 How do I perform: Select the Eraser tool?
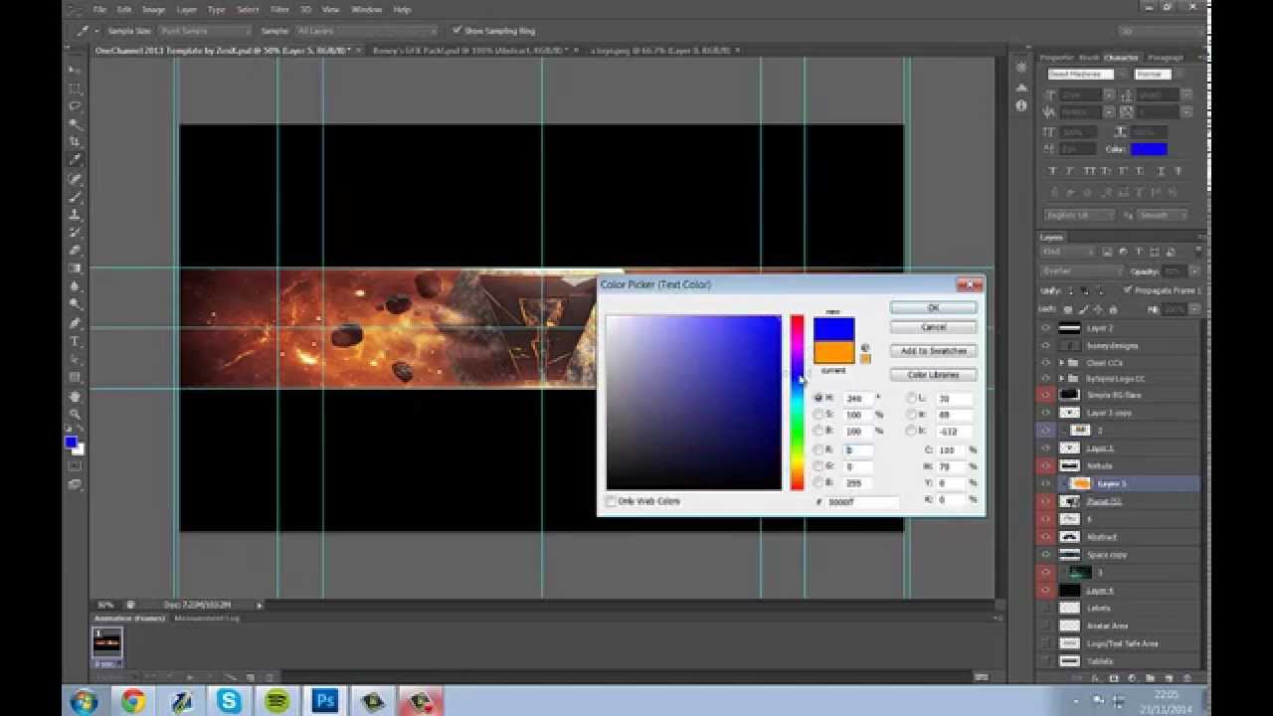tap(75, 251)
